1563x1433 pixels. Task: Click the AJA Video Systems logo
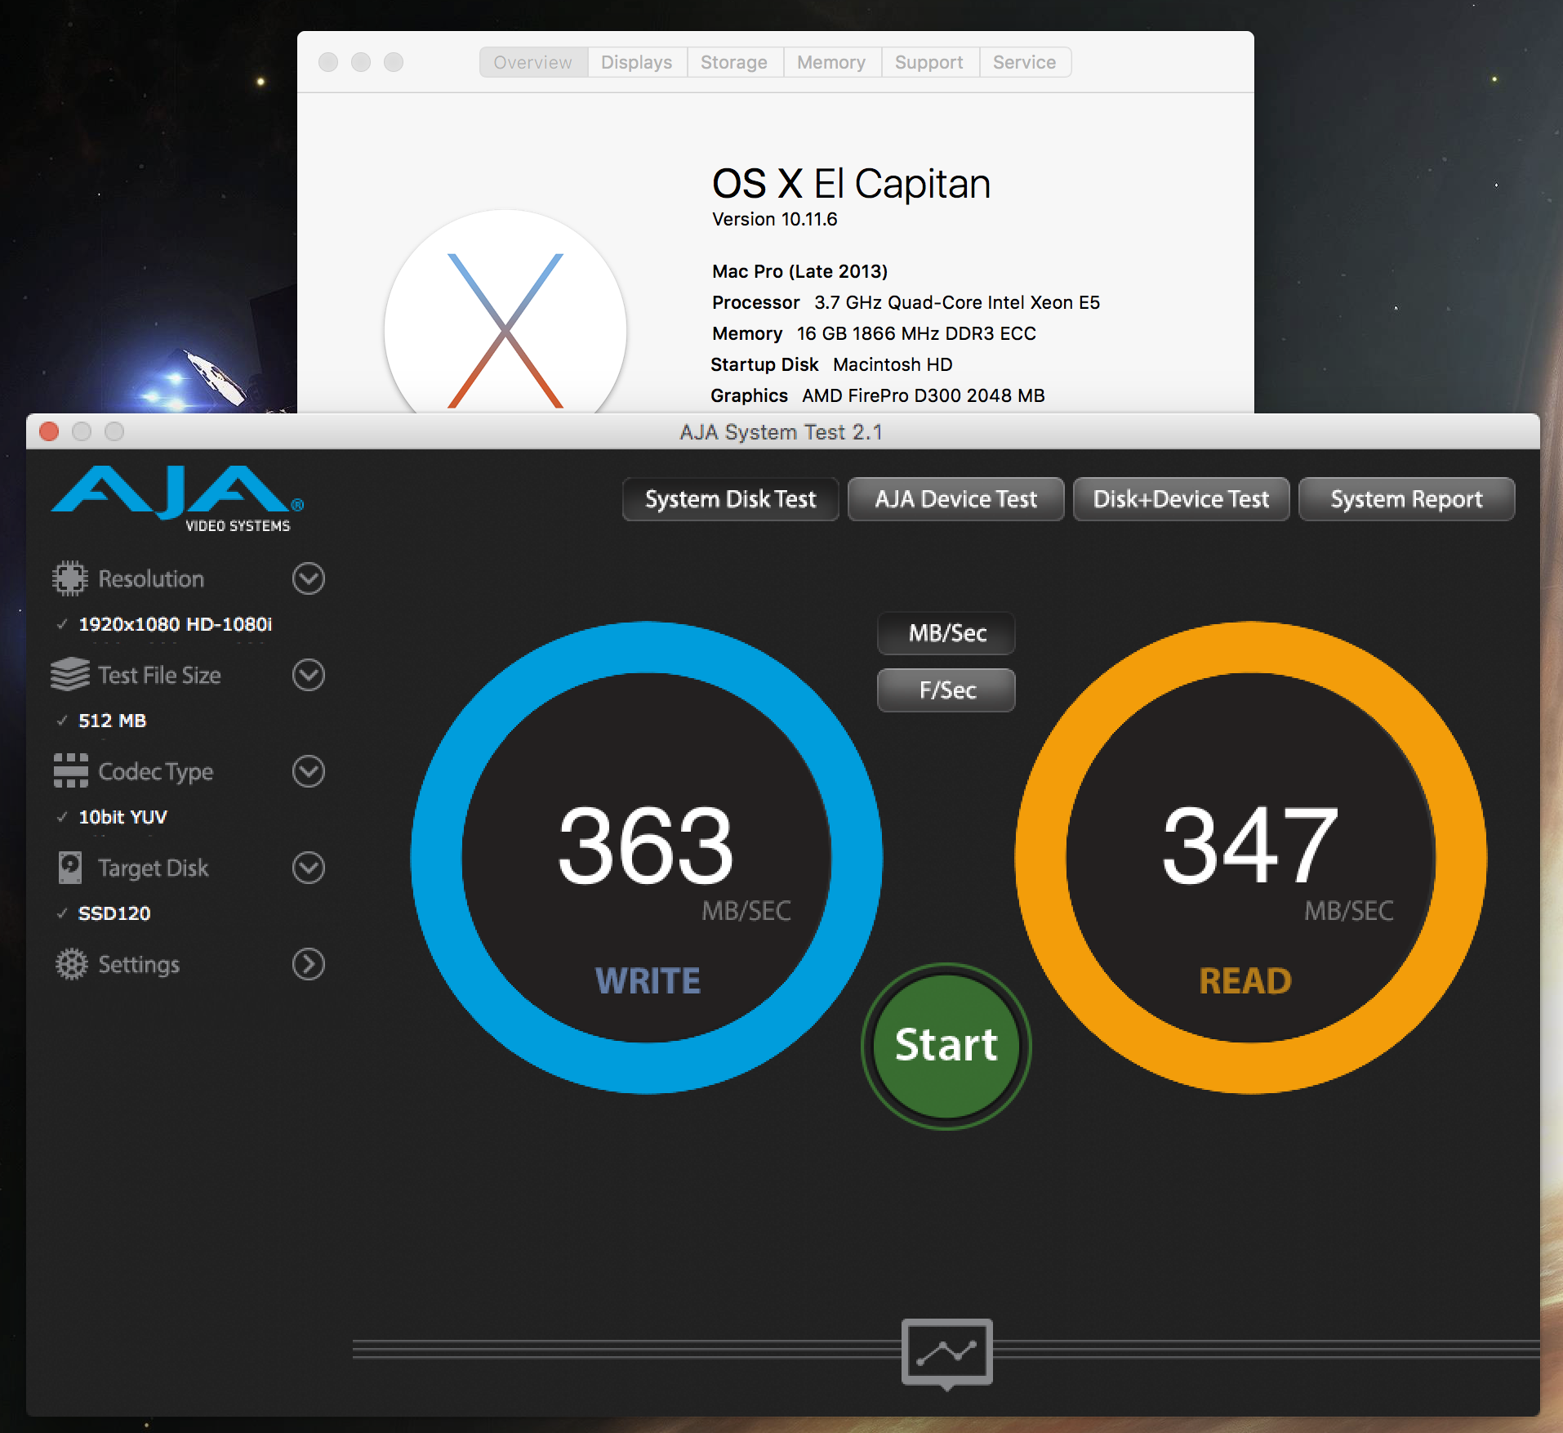coord(177,498)
